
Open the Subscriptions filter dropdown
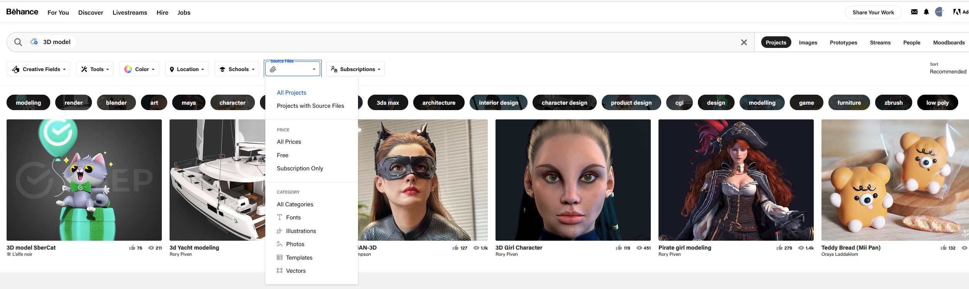click(356, 69)
